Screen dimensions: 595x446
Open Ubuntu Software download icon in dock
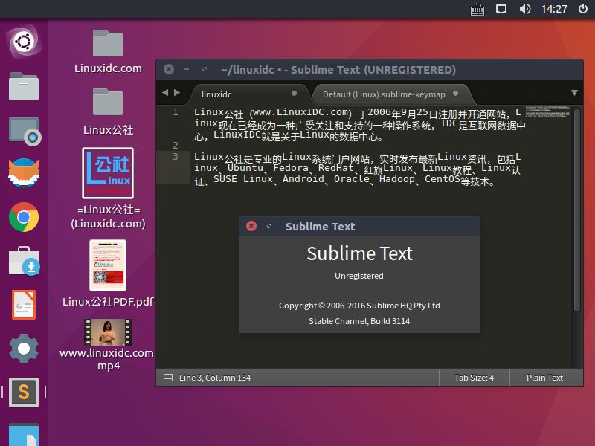pos(24,261)
